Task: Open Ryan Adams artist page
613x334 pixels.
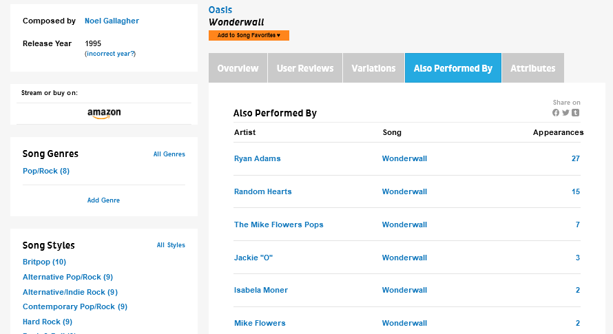Action: click(257, 158)
